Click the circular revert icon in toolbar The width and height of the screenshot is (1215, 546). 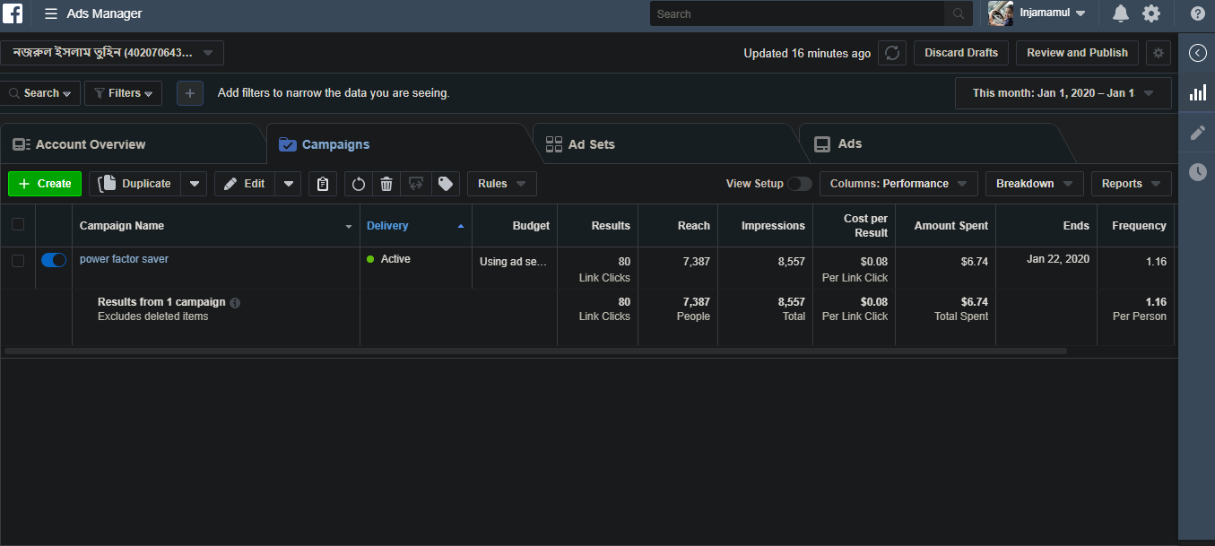pos(358,184)
